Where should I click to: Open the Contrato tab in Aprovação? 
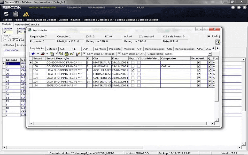pos(100,49)
